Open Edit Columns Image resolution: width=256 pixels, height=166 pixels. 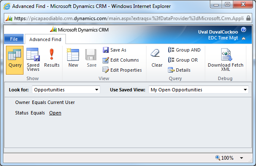point(120,60)
